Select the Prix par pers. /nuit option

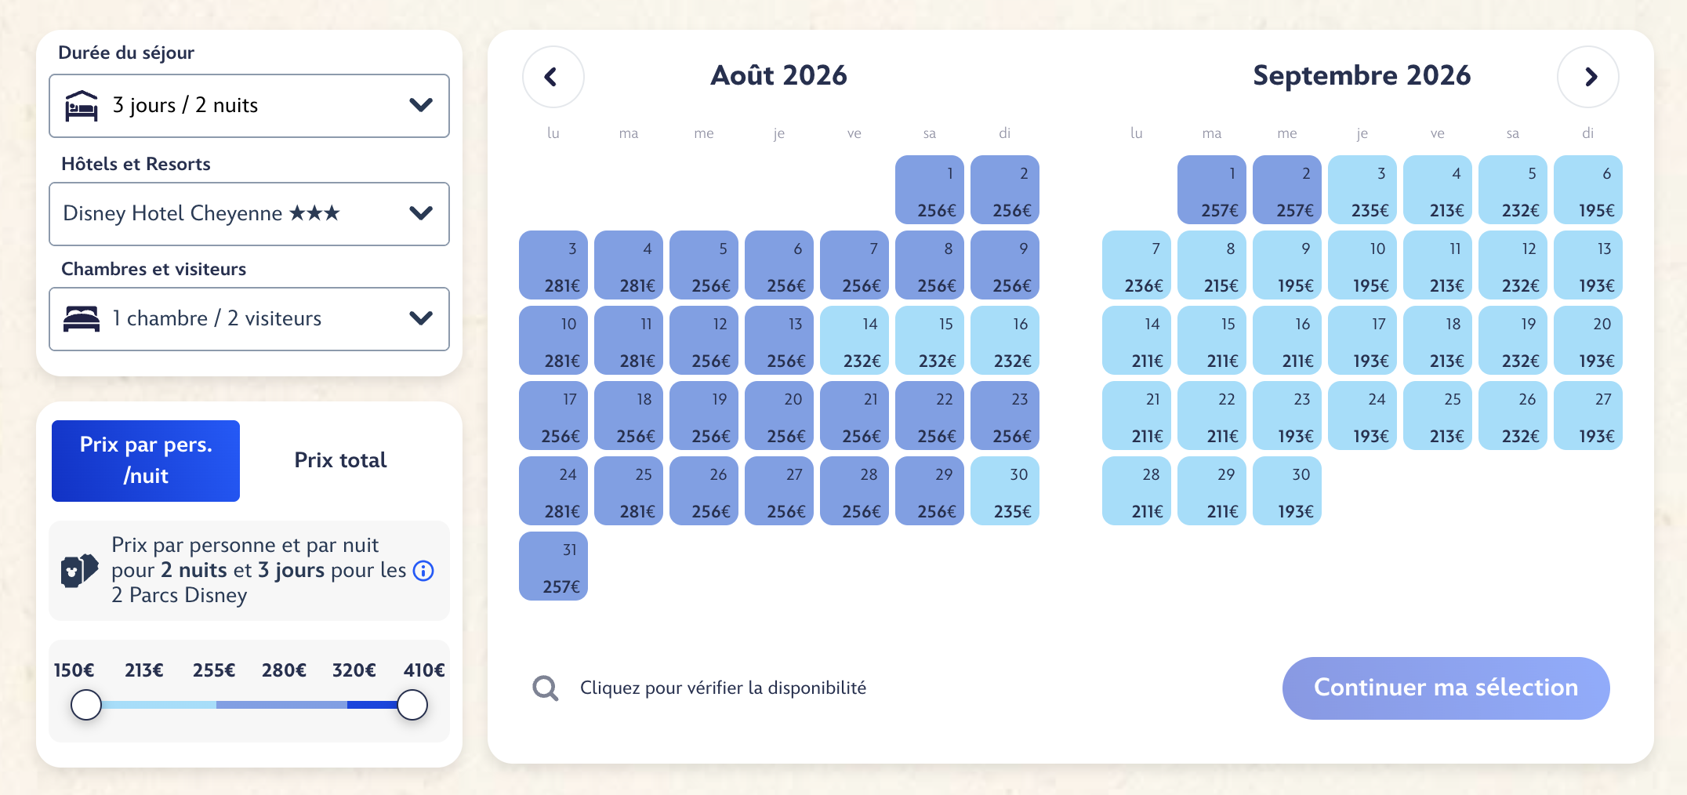(x=146, y=461)
